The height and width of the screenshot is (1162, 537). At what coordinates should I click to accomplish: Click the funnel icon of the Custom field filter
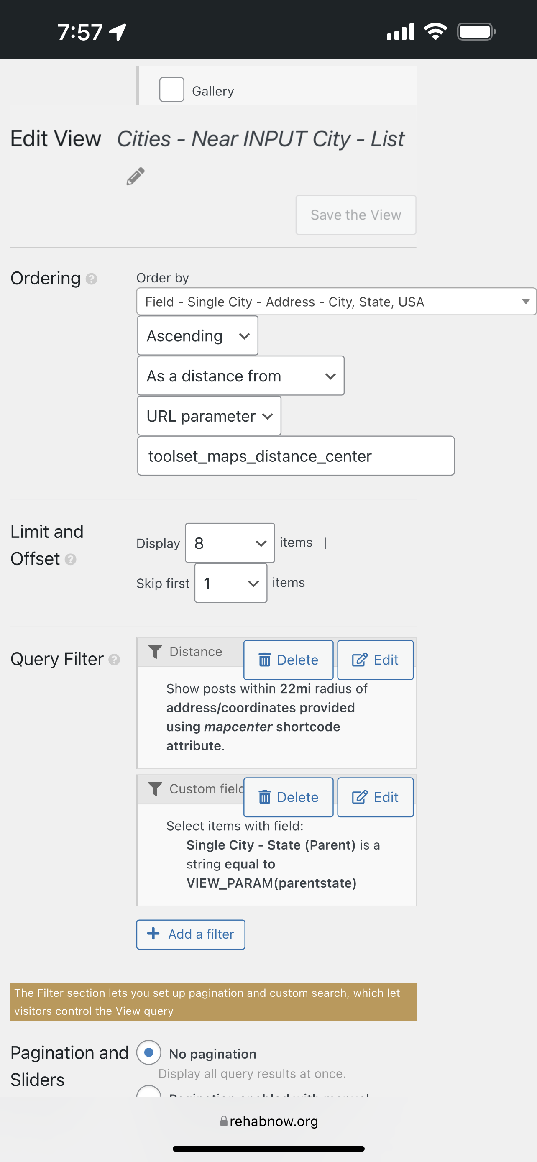155,788
